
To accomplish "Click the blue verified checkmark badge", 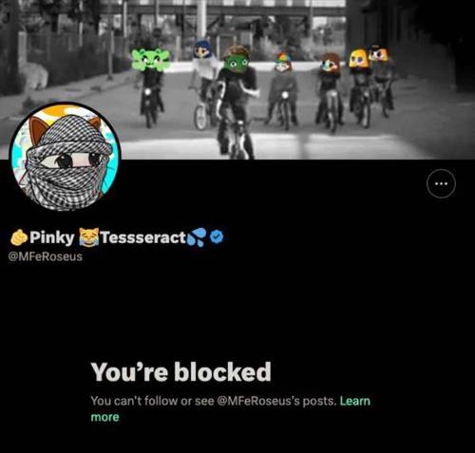I will click(218, 236).
